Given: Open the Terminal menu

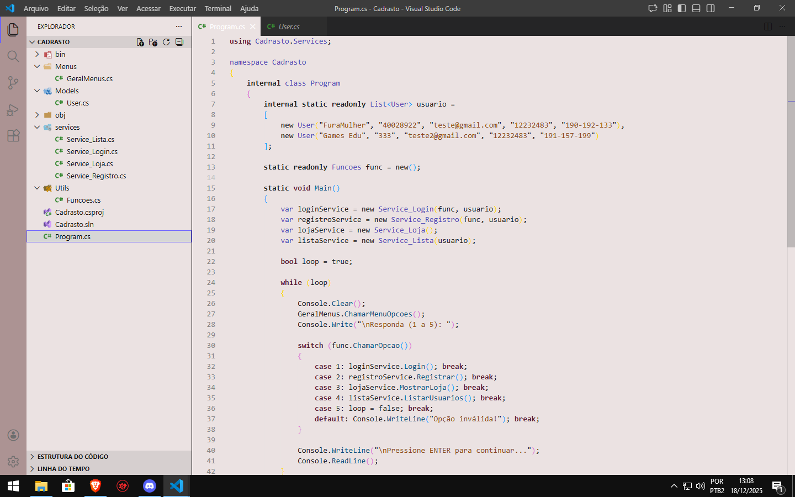Looking at the screenshot, I should (x=218, y=8).
